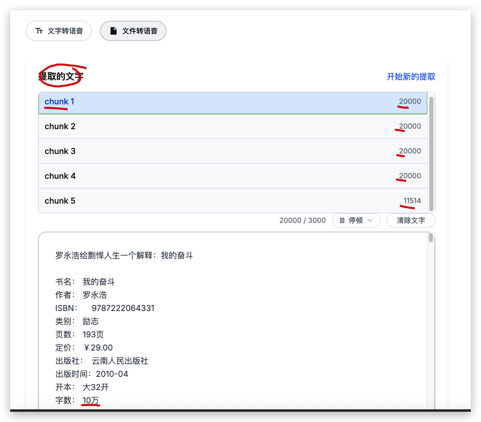Select chunk 4 row
This screenshot has height=422, width=481.
point(233,176)
